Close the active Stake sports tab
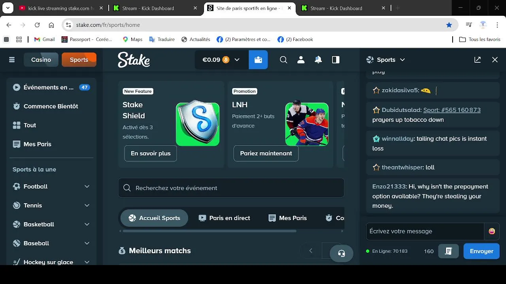 (289, 8)
